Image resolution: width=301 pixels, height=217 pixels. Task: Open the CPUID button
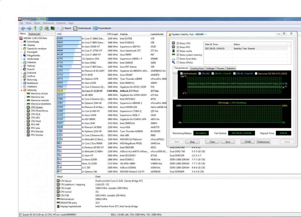248,142
